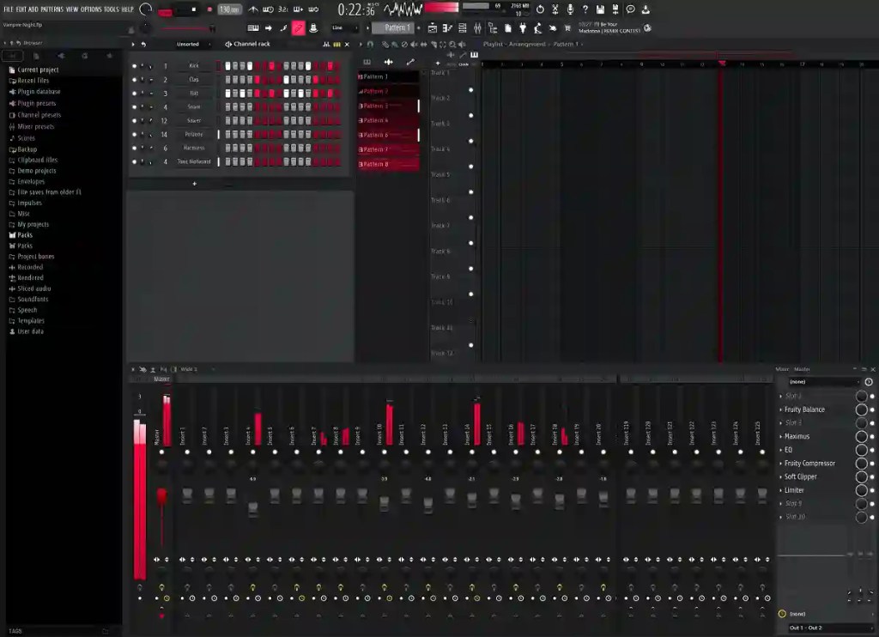Click the download content library icon

[646, 9]
